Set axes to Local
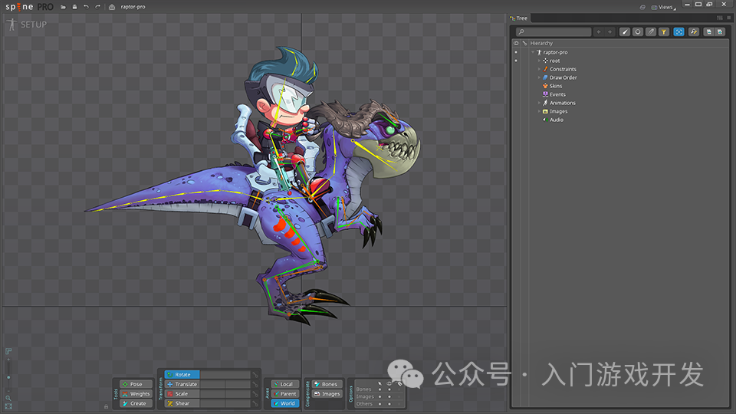The width and height of the screenshot is (736, 414). coord(285,384)
